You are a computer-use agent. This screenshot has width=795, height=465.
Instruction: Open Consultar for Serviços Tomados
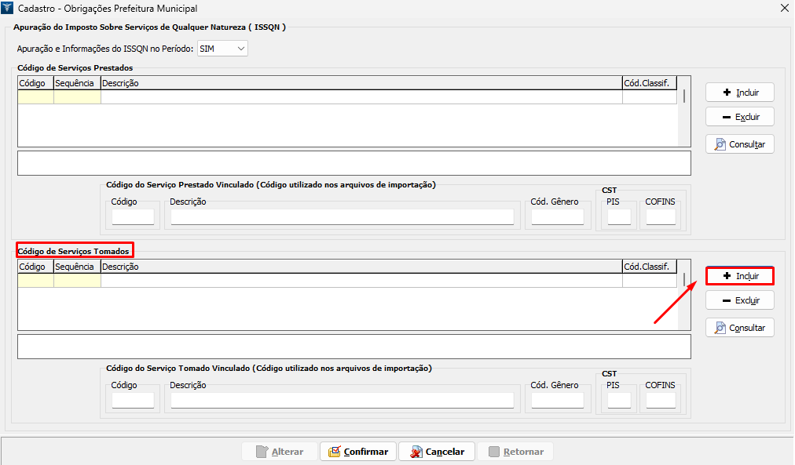(739, 328)
